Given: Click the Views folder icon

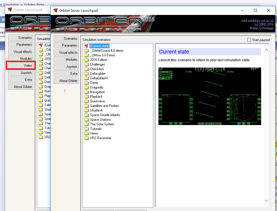Looking at the screenshot, I should pyautogui.click(x=86, y=133).
